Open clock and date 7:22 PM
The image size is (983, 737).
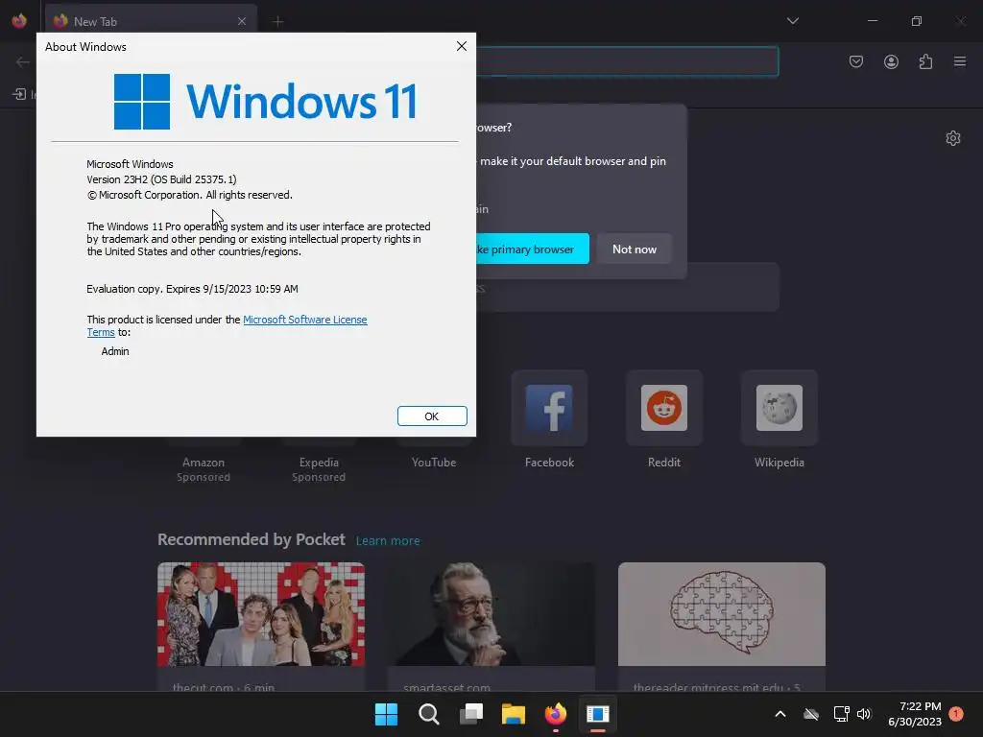point(915,714)
